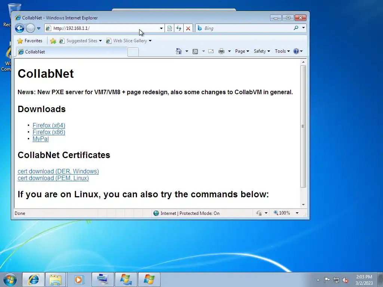Open the Favorites star button
Image resolution: width=383 pixels, height=287 pixels.
[x=30, y=41]
